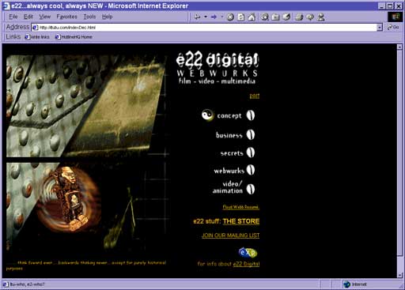Click the 'Links' toolbar label
This screenshot has width=405, height=290.
13,37
